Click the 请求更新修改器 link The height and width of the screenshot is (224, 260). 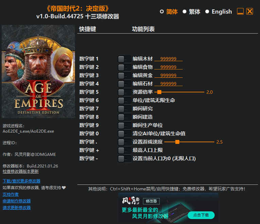17,208
